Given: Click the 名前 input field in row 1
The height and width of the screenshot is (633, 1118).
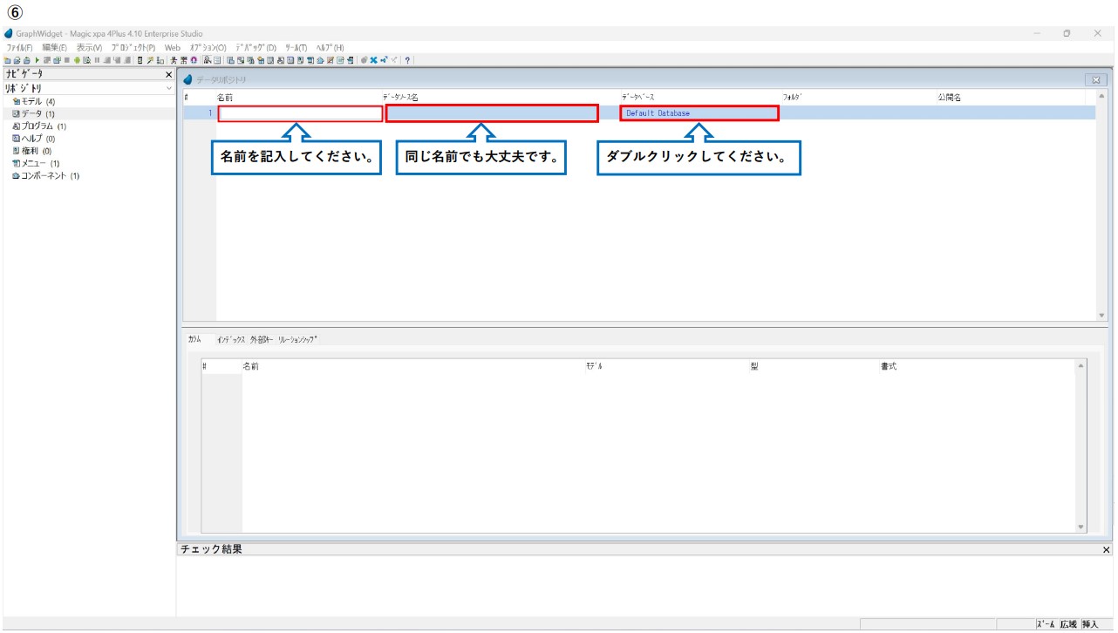Looking at the screenshot, I should (300, 113).
